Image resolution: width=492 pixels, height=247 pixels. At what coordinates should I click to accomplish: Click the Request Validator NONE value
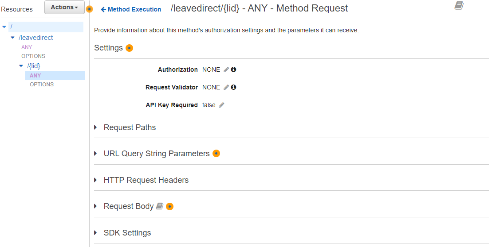click(211, 87)
